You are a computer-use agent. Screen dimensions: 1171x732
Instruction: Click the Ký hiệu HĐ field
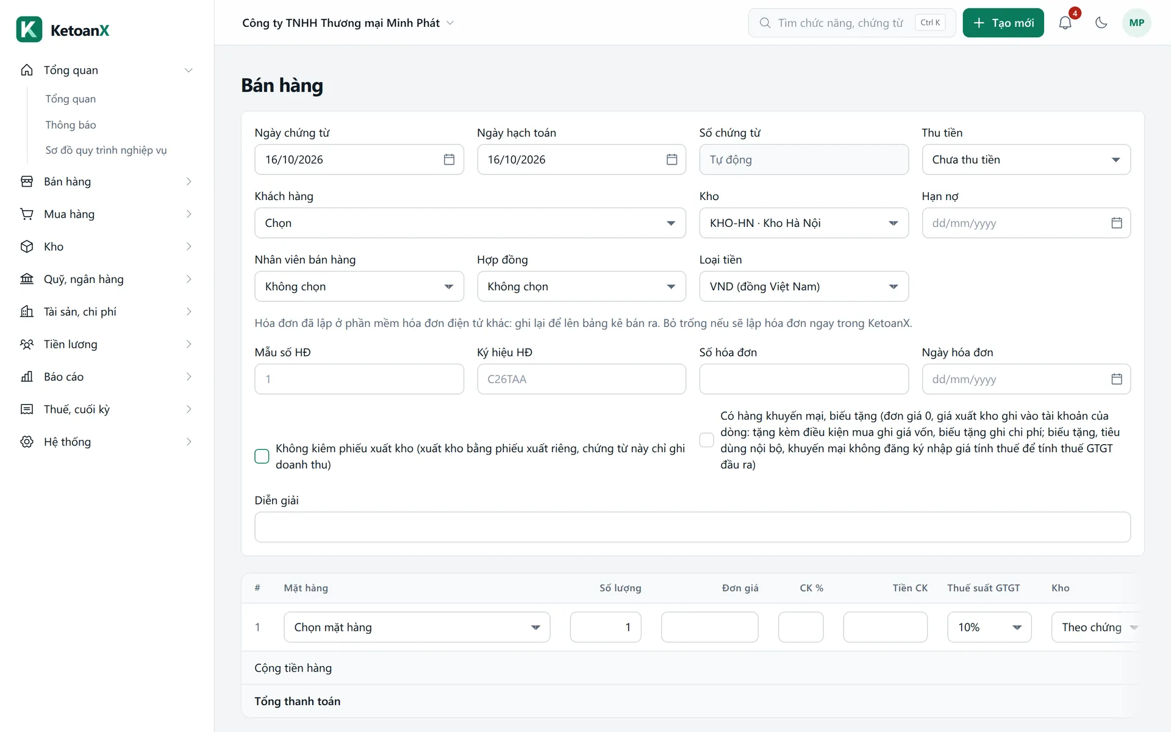coord(581,379)
